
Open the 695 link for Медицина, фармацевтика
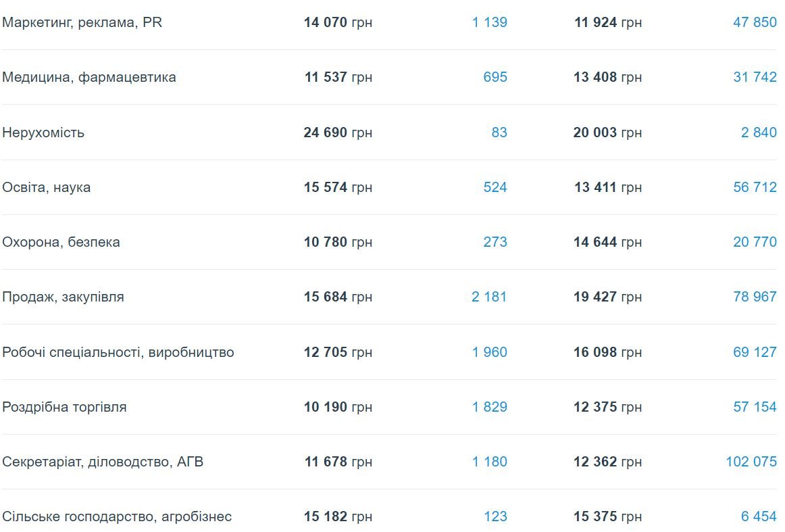495,77
